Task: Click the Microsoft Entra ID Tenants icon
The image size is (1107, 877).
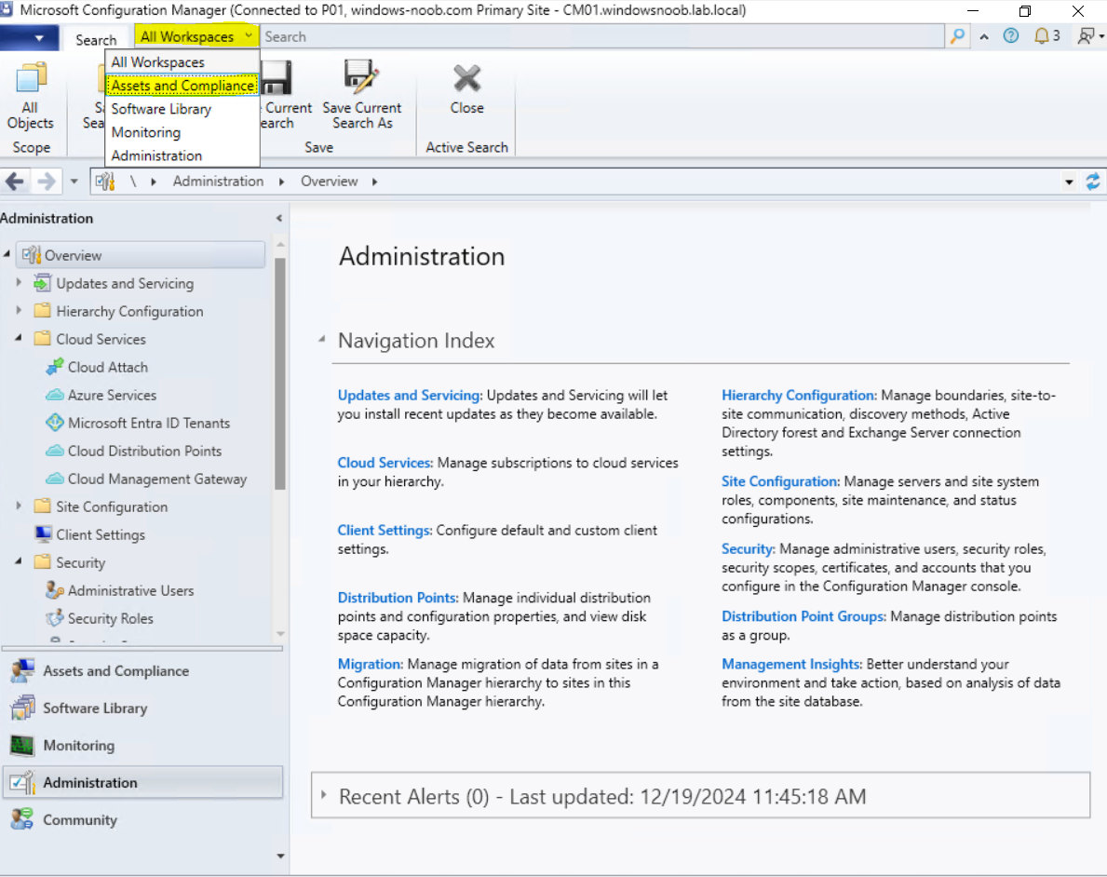Action: tap(54, 423)
